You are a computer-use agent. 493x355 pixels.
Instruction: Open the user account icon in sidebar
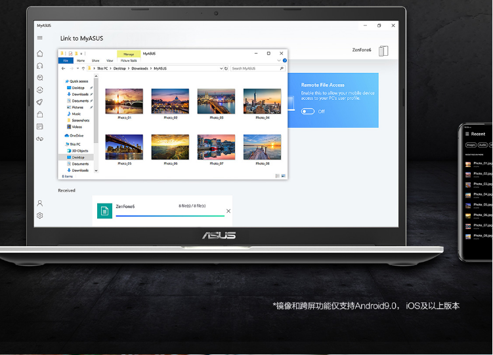[40, 203]
